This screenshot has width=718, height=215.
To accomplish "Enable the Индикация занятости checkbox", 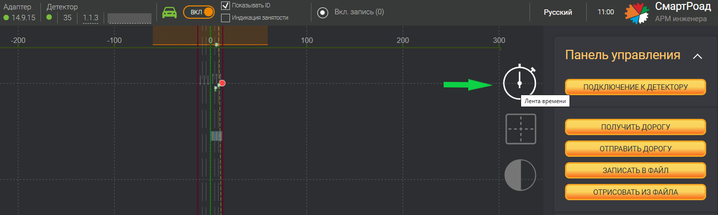I will click(x=226, y=18).
